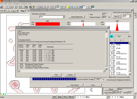Click the left arrow navigation icon

click(2, 11)
